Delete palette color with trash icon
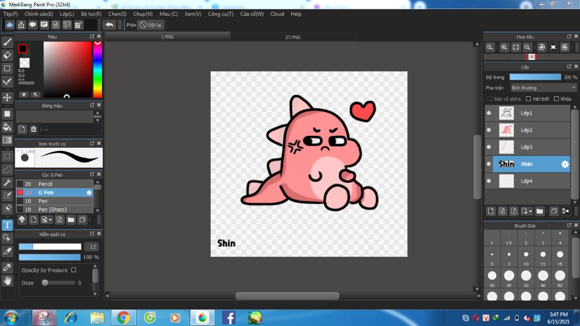This screenshot has height=326, width=580. pyautogui.click(x=33, y=129)
